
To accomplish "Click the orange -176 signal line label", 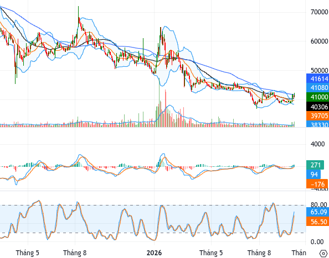I will (x=317, y=184).
